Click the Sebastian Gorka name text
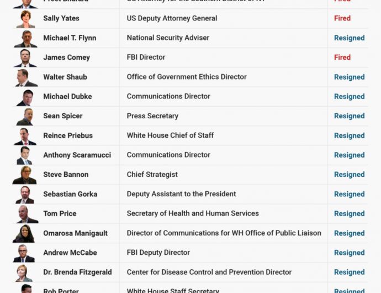Image resolution: width=381 pixels, height=293 pixels. 70,194
